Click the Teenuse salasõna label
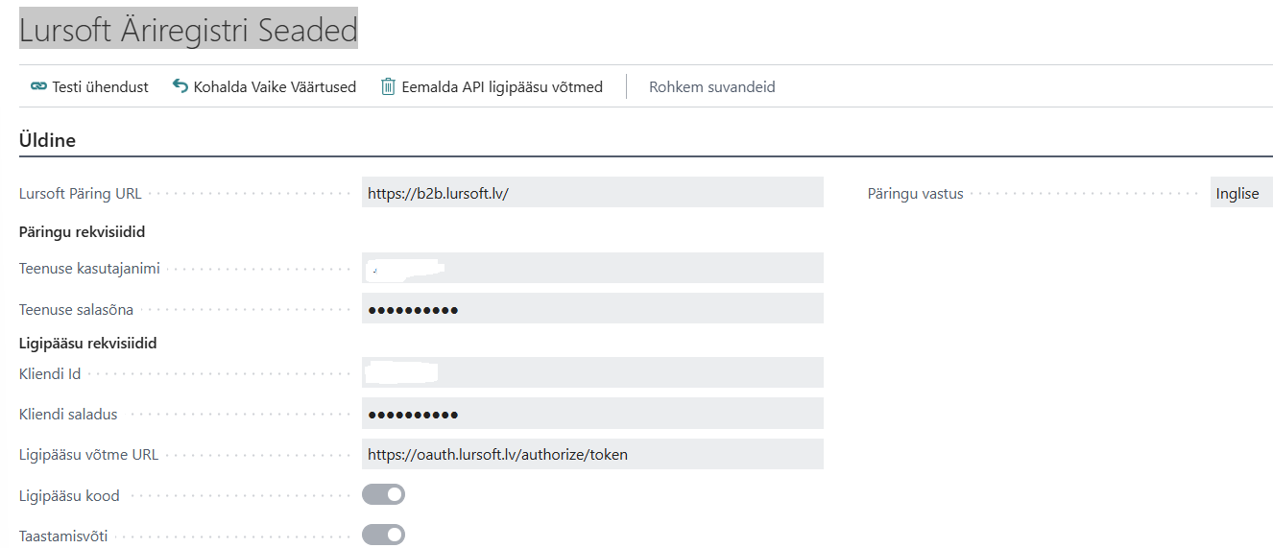The width and height of the screenshot is (1273, 548). pyautogui.click(x=76, y=309)
